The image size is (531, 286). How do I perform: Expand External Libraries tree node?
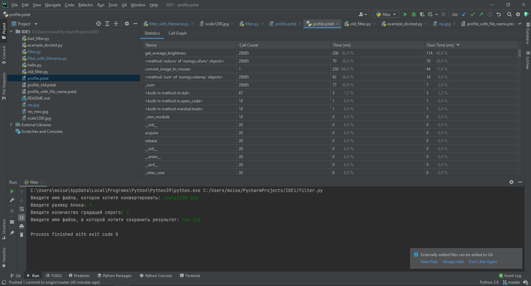pos(11,125)
